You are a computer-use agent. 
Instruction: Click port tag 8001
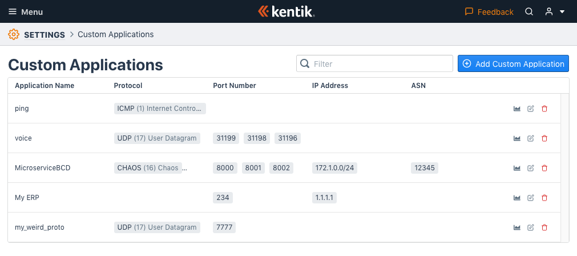click(253, 168)
